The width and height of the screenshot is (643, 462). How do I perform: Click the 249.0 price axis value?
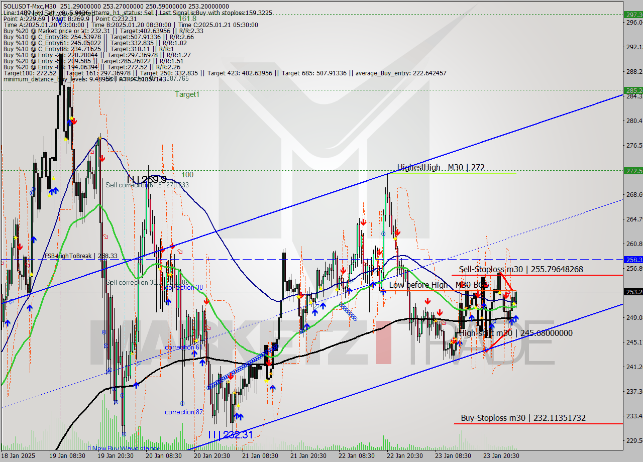[x=634, y=317]
